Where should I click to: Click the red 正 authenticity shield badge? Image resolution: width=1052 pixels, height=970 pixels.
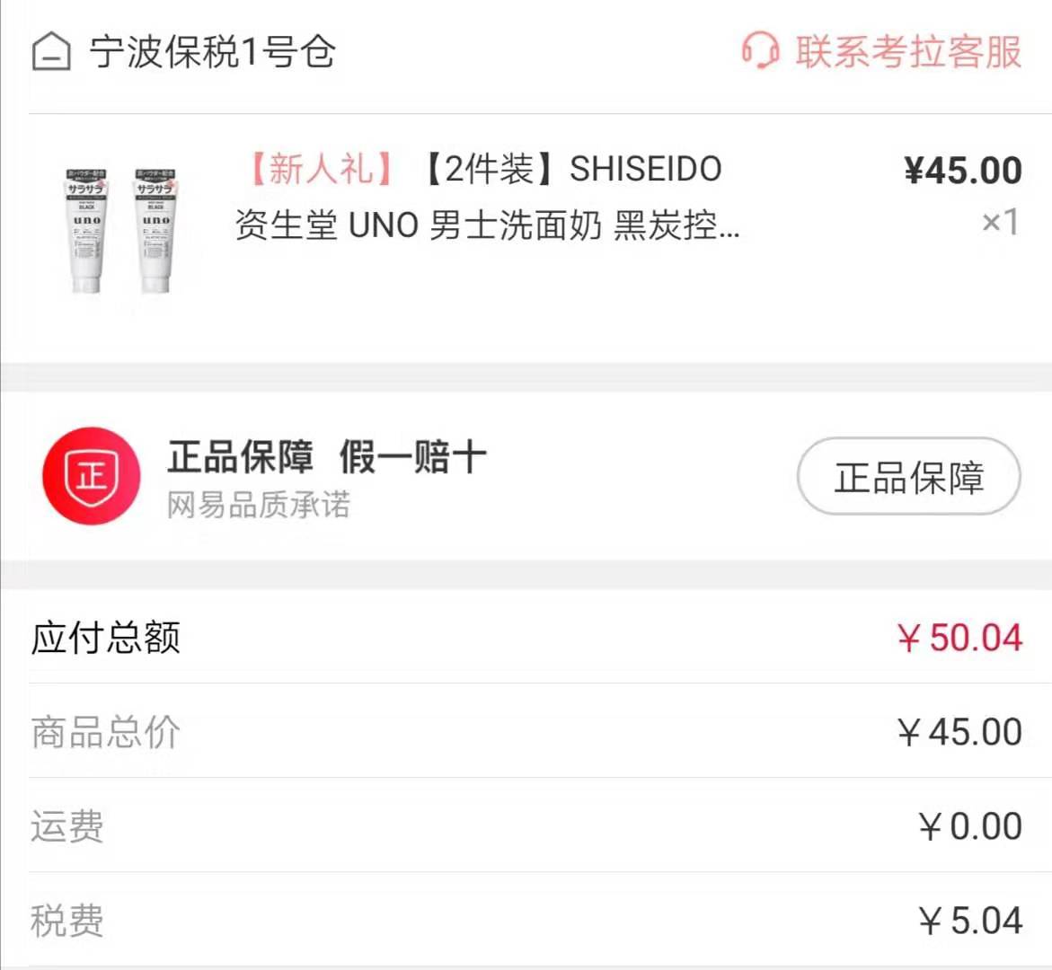(90, 476)
